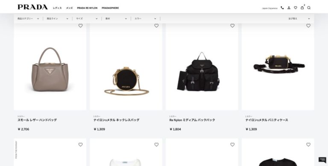Open the chat support icon

[322, 160]
